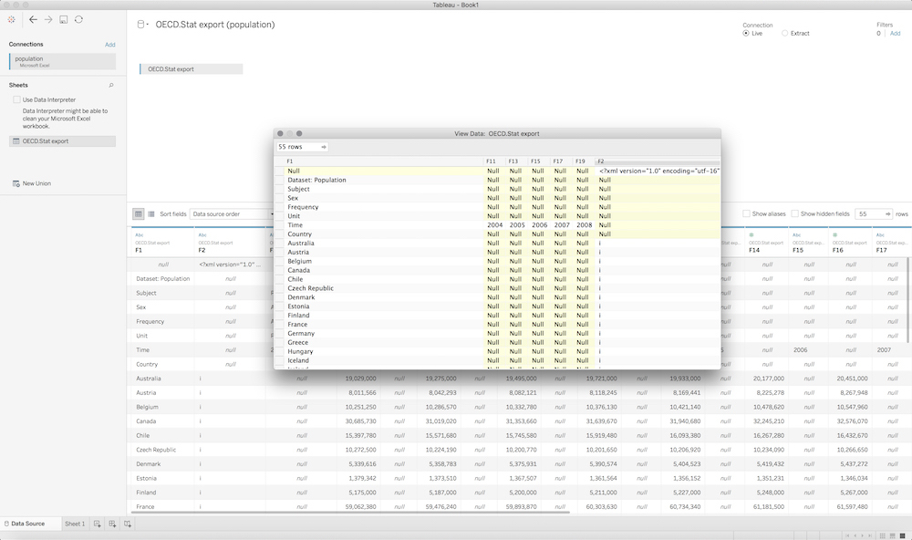The height and width of the screenshot is (540, 912).
Task: Click the Abc data type icon above F17
Action: tap(880, 235)
